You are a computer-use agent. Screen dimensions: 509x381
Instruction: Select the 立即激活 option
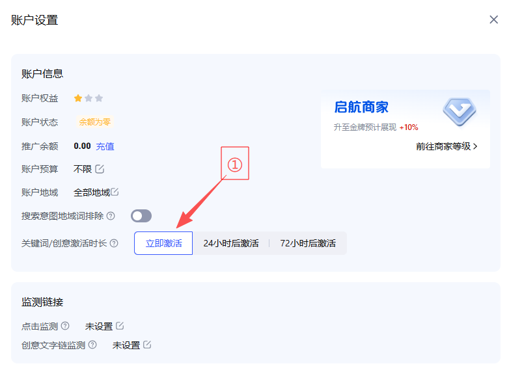click(x=163, y=243)
